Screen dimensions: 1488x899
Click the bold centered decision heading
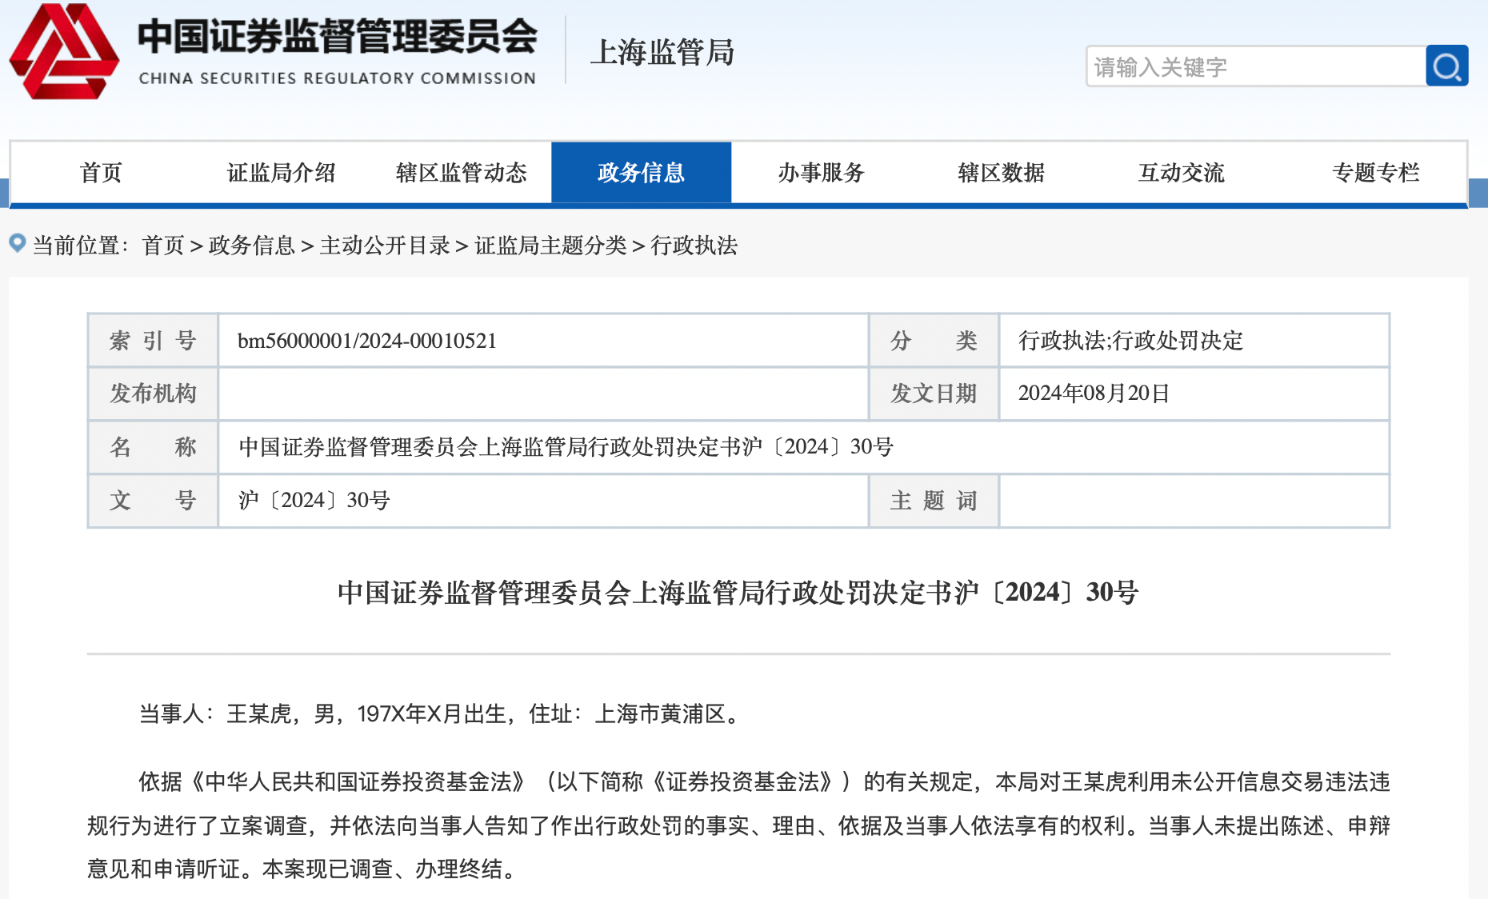click(x=738, y=593)
